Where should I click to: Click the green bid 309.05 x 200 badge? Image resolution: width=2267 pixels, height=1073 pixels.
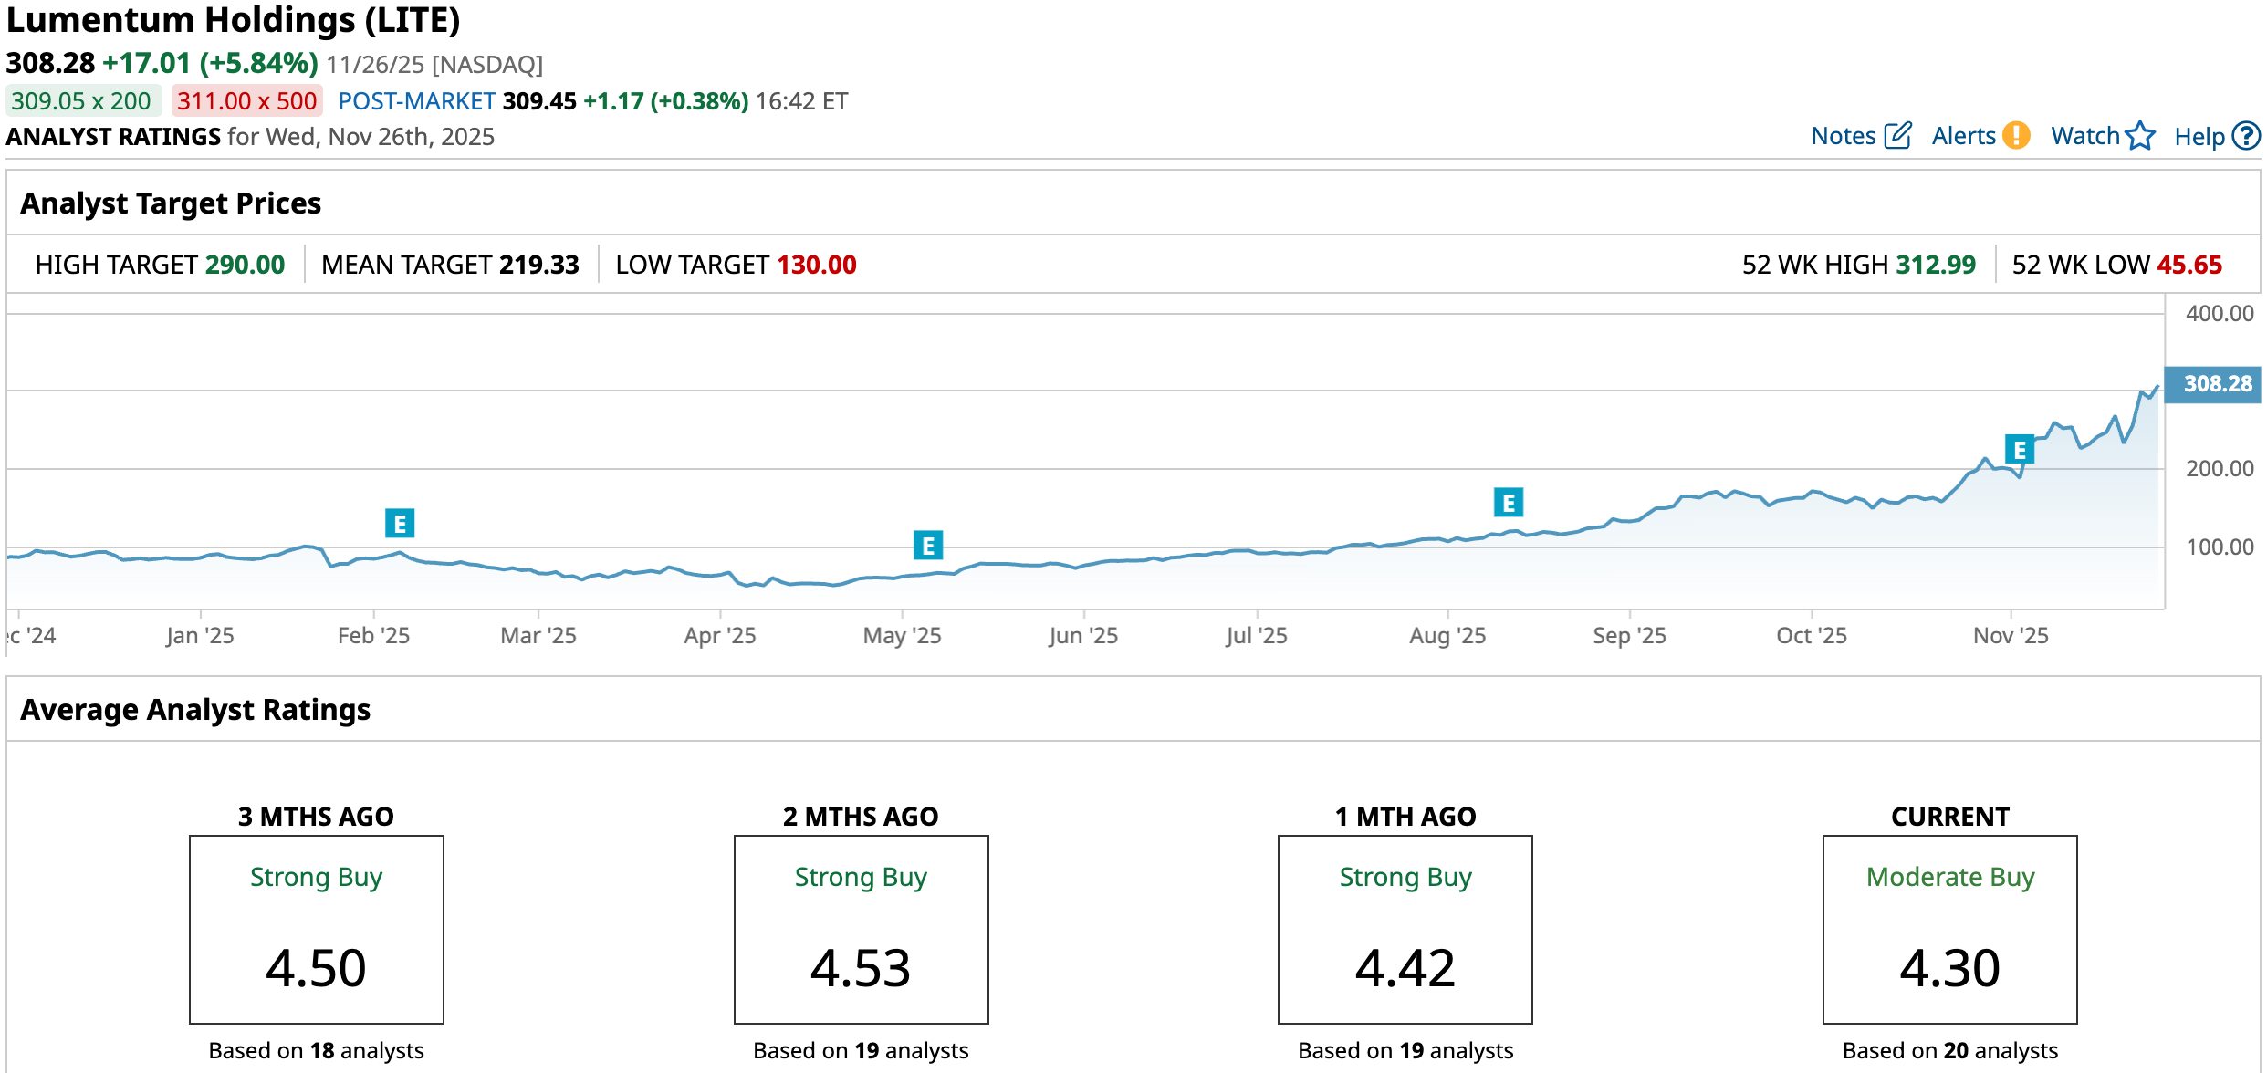click(82, 100)
